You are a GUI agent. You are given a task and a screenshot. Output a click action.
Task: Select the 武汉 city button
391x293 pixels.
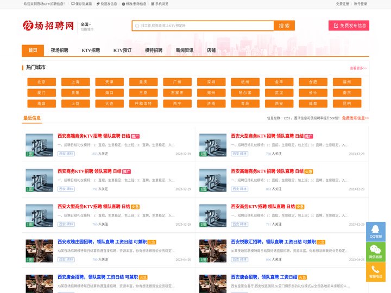coord(279,93)
